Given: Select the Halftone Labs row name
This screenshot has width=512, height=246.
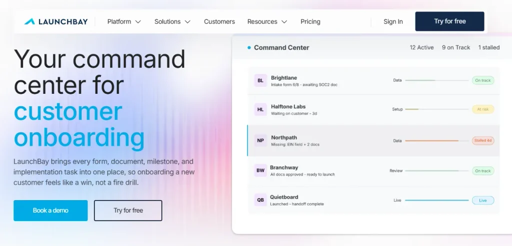Looking at the screenshot, I should pyautogui.click(x=288, y=107).
